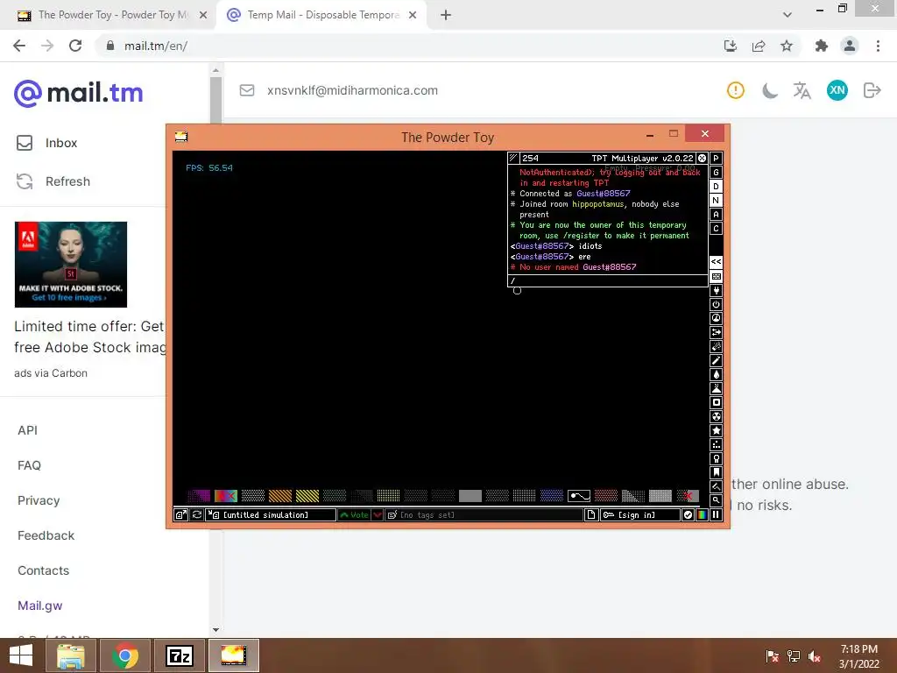Toggle the console C button
This screenshot has height=673, width=897.
pyautogui.click(x=717, y=229)
